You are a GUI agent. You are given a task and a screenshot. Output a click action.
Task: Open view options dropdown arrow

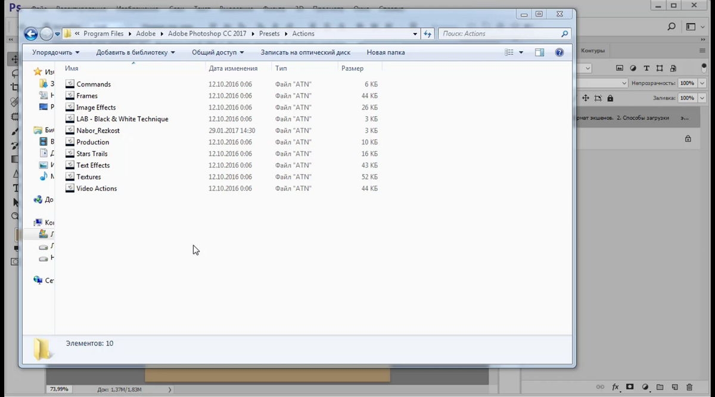click(x=521, y=52)
